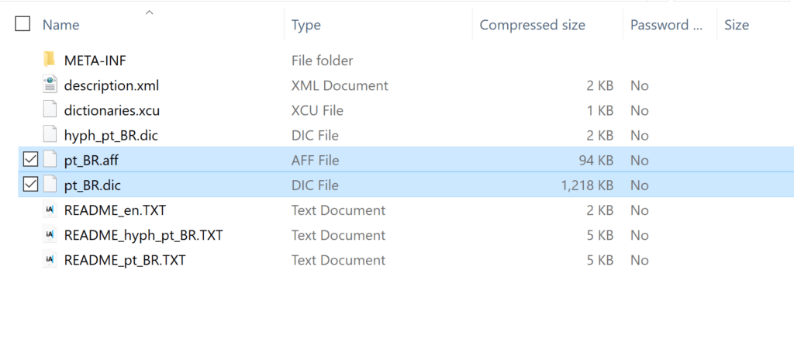Click the README_pt_BR.TXT file icon
The height and width of the screenshot is (343, 794).
[x=49, y=260]
